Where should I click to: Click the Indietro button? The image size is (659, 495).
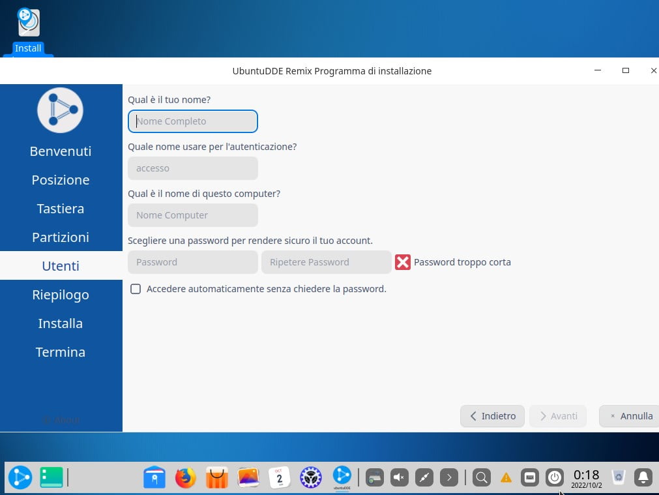pos(492,416)
